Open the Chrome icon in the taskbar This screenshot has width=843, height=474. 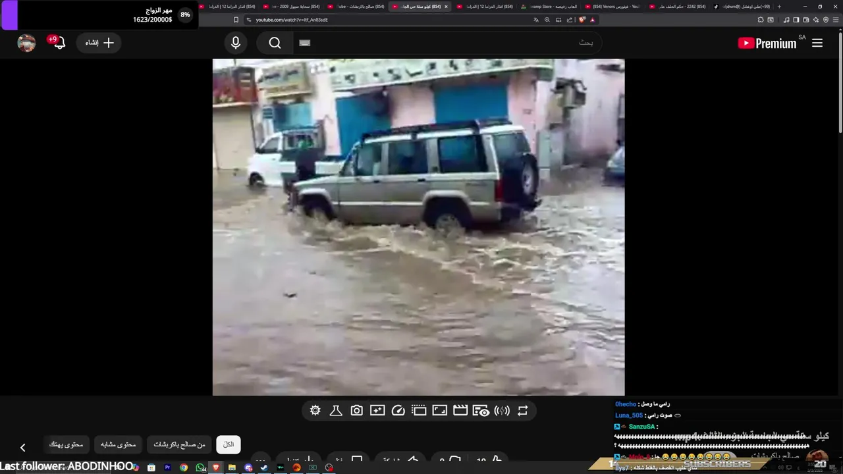[184, 467]
